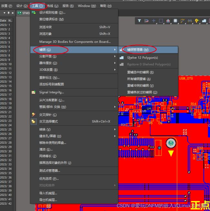Open Manage 3D Bodies for Components on Board
Image resolution: width=210 pixels, height=211 pixels.
[74, 42]
